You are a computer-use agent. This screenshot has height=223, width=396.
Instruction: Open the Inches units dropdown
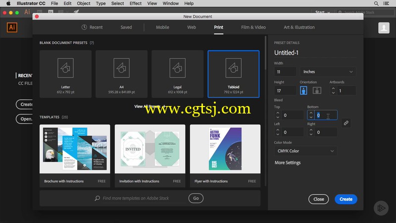tap(328, 72)
